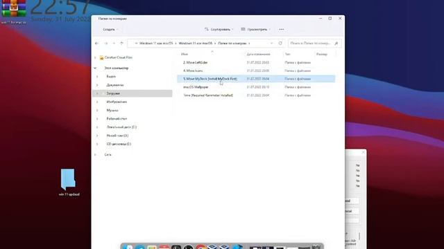Open address bar history dropdown chevron
The width and height of the screenshot is (444, 249).
[x=272, y=43]
